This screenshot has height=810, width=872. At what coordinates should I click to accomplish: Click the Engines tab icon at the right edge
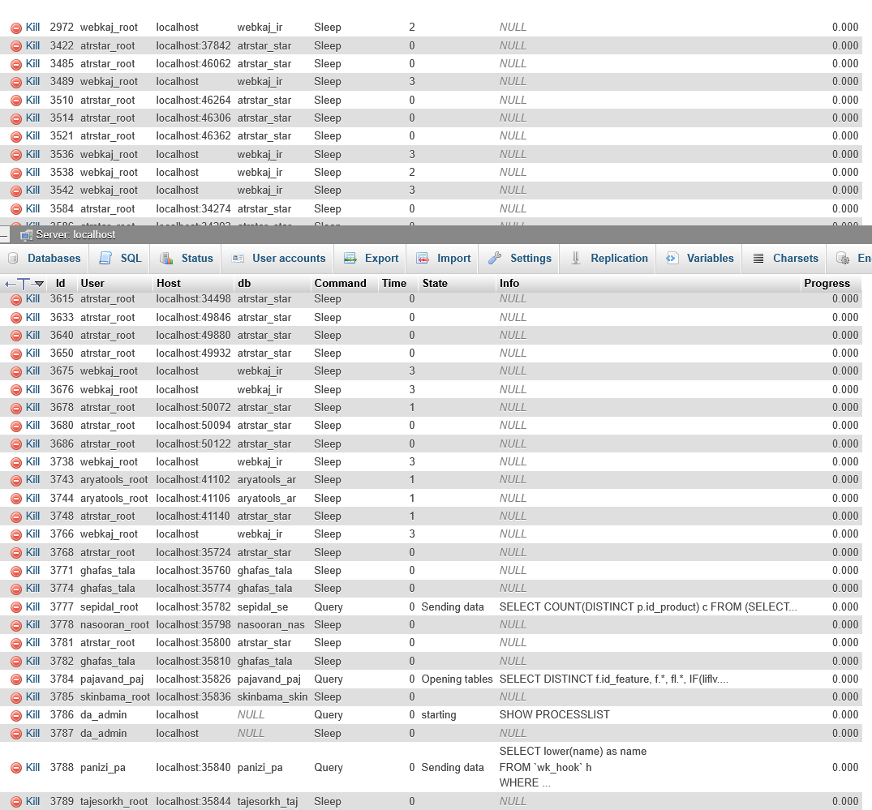(843, 258)
